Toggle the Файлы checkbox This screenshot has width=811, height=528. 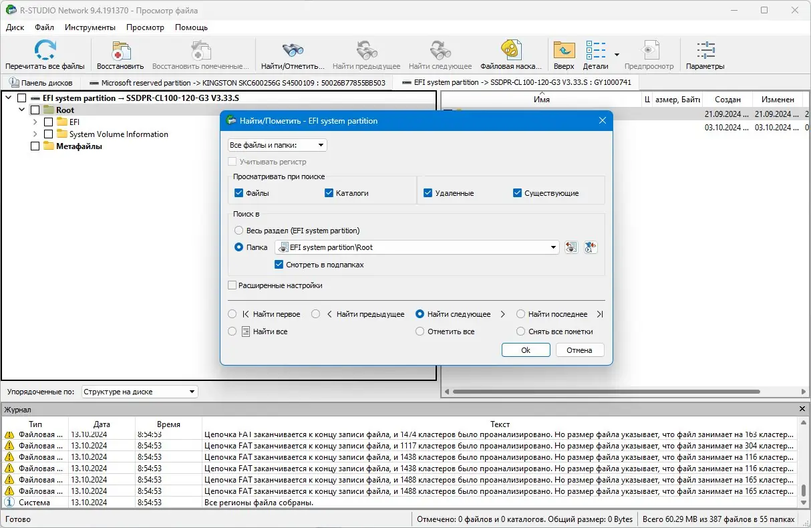[238, 193]
